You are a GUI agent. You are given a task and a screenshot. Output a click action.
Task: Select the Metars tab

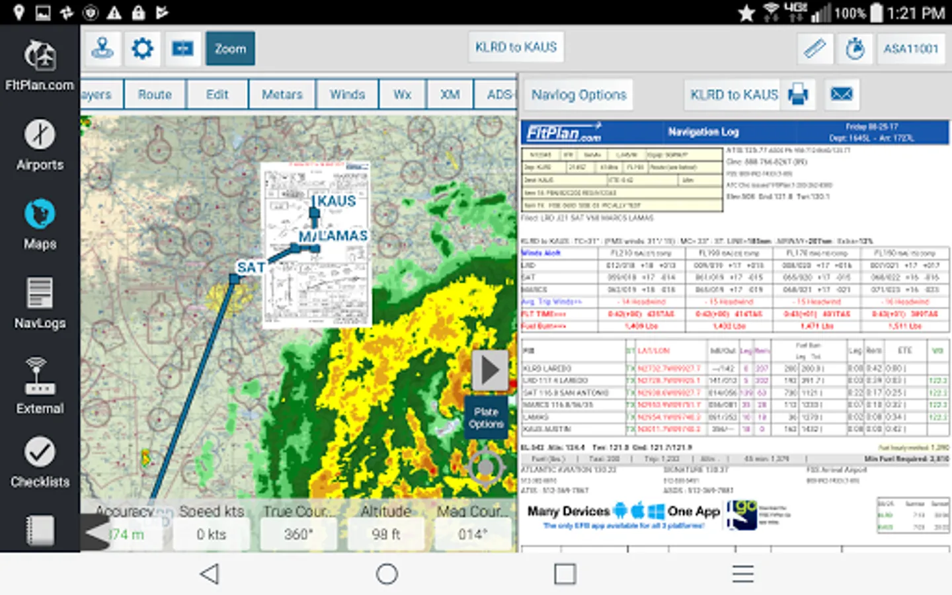[282, 95]
